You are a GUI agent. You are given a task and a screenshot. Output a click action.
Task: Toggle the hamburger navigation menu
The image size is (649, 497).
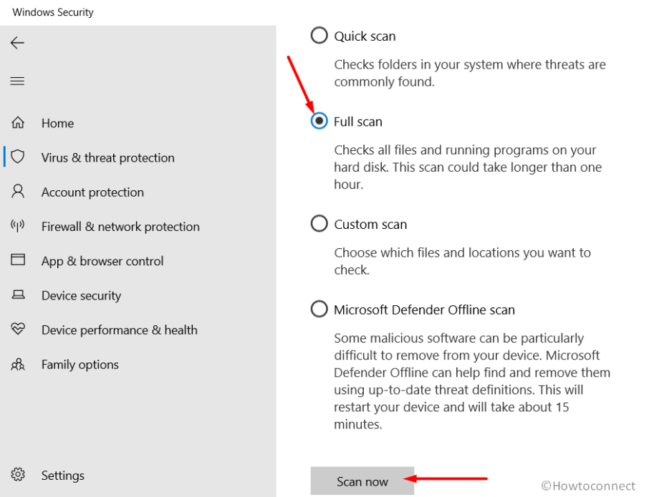click(x=17, y=81)
